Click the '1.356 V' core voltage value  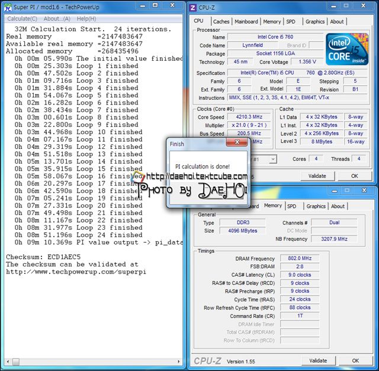pyautogui.click(x=307, y=61)
